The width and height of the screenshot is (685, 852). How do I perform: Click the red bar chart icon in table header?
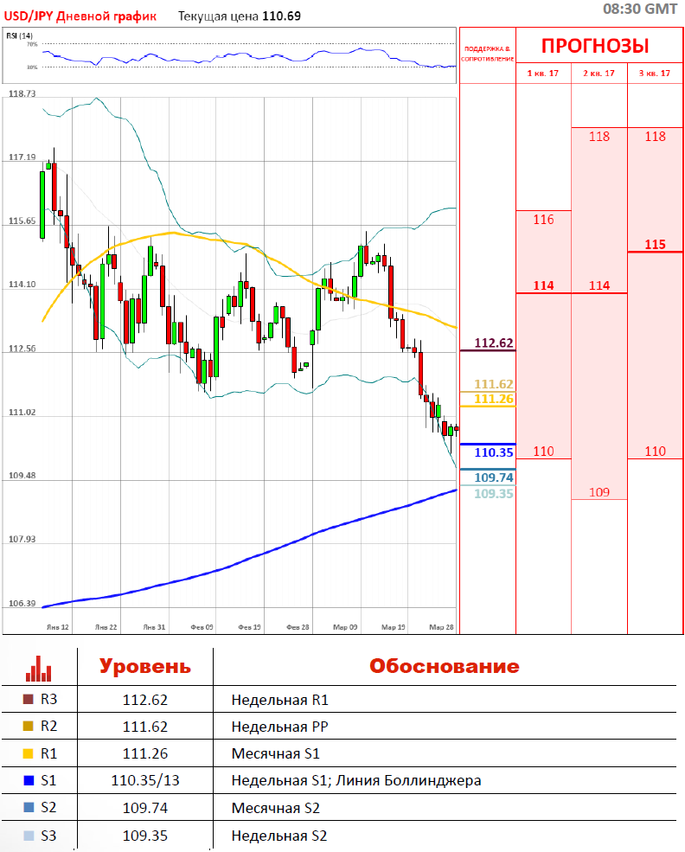(x=39, y=667)
